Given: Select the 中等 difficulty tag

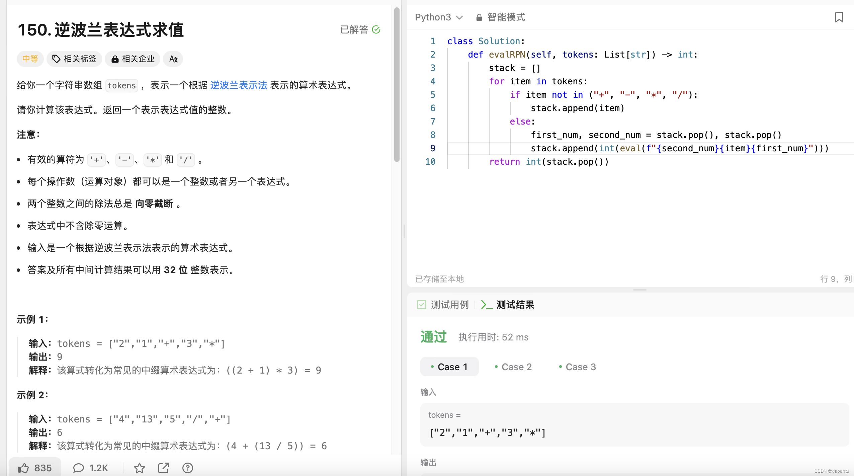Looking at the screenshot, I should tap(30, 59).
